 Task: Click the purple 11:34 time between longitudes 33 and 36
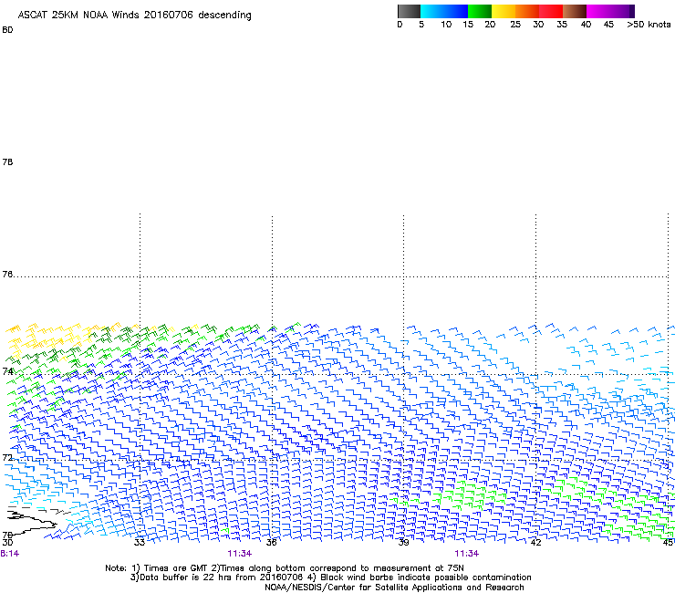(239, 554)
